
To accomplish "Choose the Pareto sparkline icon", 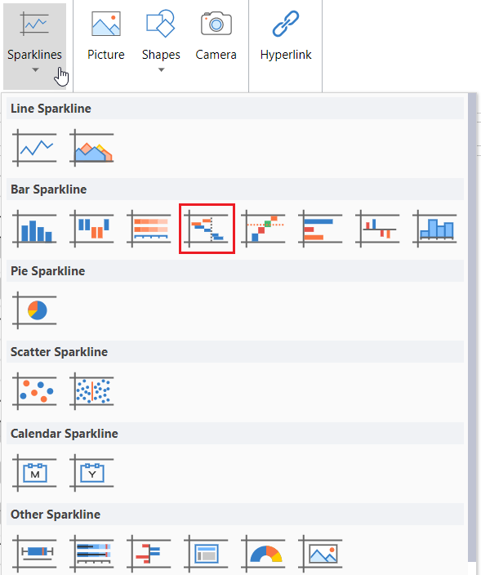I will pyautogui.click(x=263, y=229).
